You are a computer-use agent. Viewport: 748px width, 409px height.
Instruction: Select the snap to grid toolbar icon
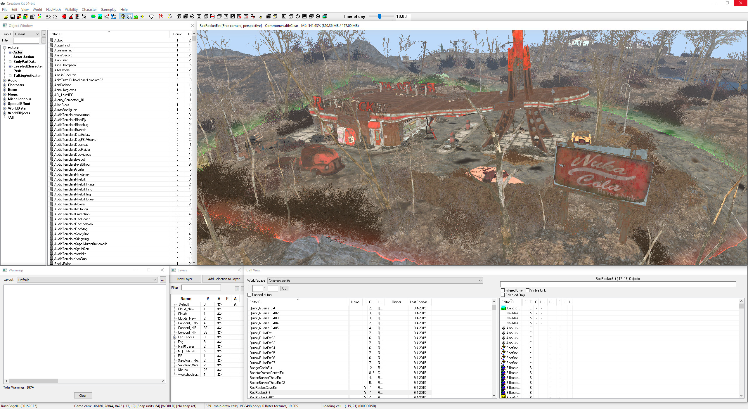click(64, 17)
